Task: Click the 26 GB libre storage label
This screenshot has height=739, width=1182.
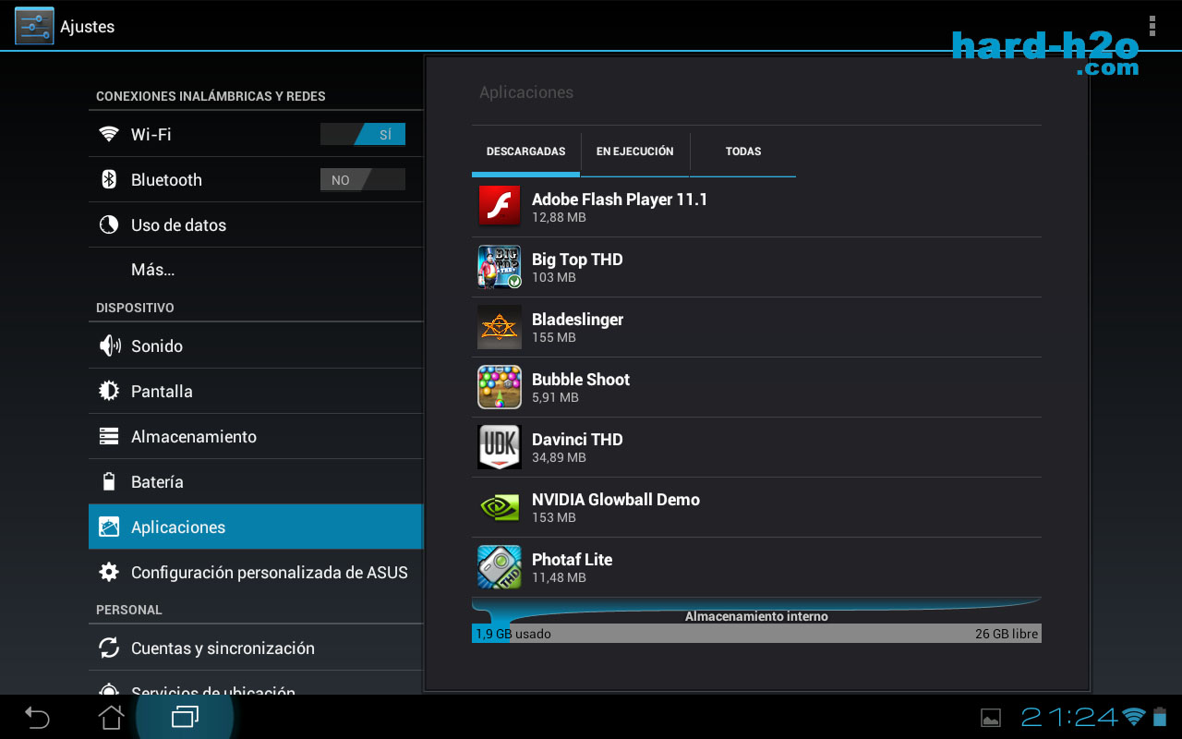Action: point(1007,634)
